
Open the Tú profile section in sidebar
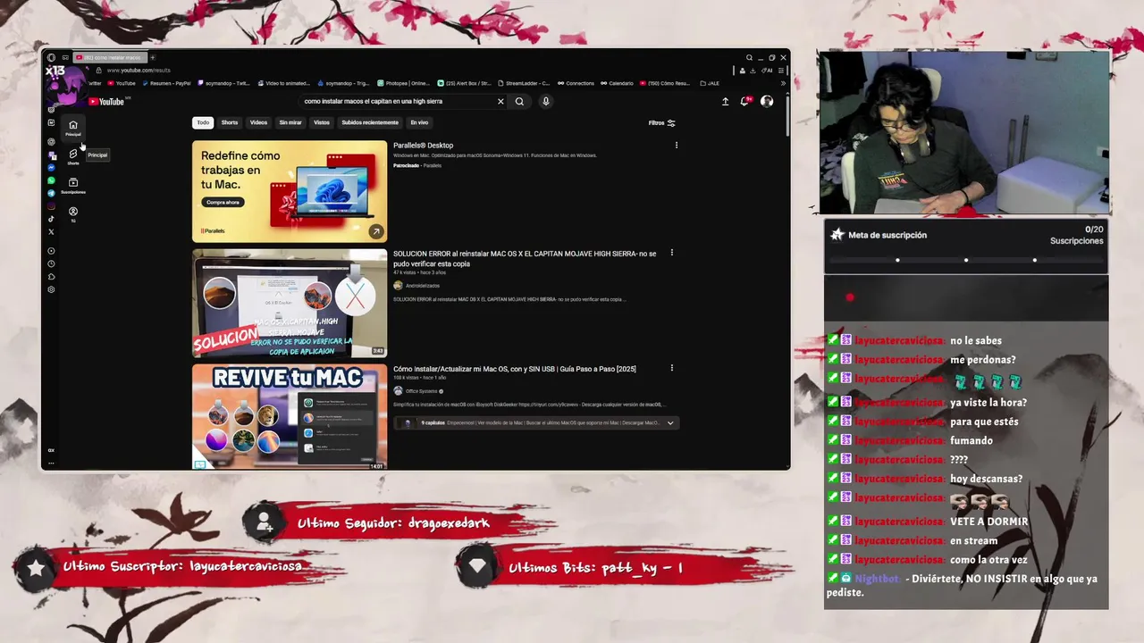(x=73, y=214)
